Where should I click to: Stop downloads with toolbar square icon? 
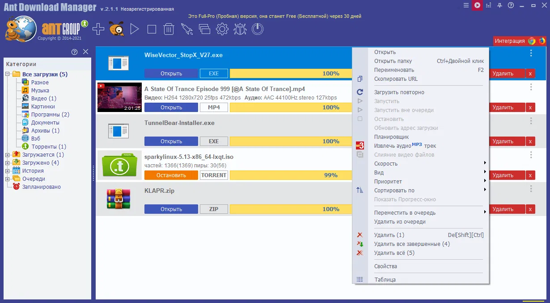click(152, 29)
